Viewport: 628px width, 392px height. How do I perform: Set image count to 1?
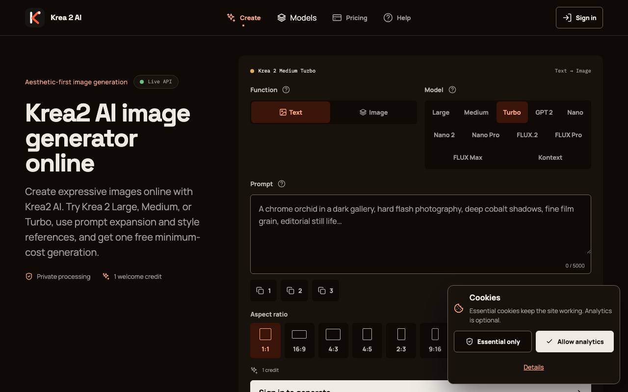[x=263, y=291]
